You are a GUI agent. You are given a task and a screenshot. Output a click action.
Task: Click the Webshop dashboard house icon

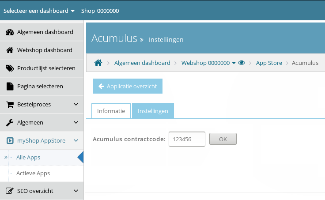[10, 50]
